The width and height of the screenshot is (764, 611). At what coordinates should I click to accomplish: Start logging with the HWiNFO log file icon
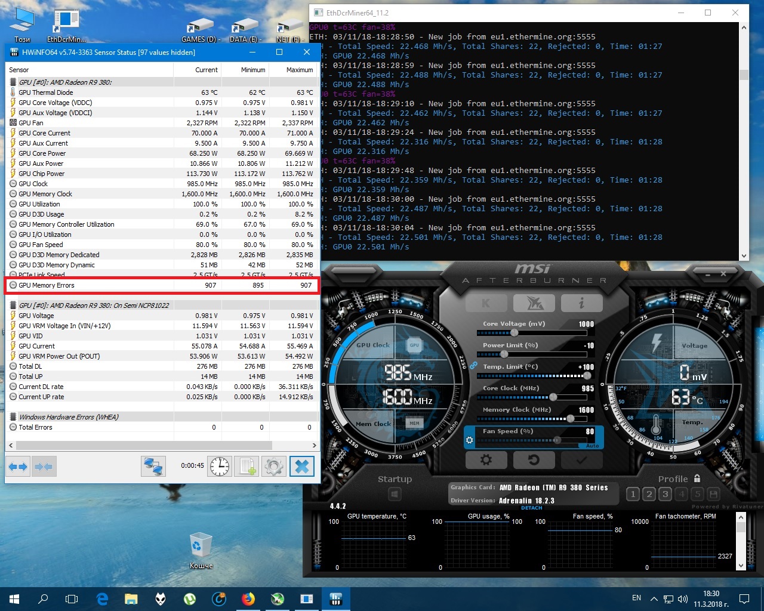click(x=247, y=466)
